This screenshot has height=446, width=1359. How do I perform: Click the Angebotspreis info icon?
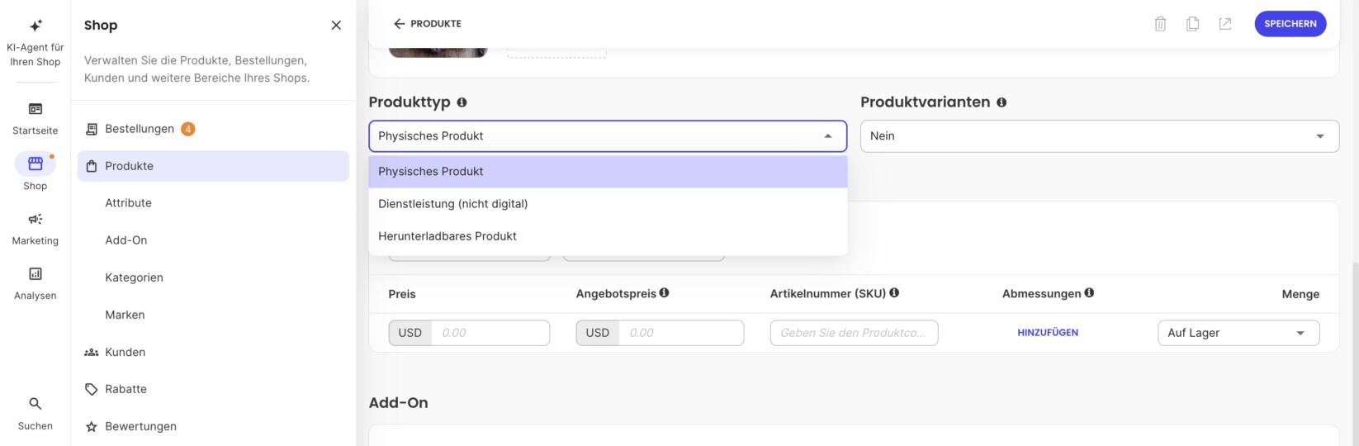[665, 292]
